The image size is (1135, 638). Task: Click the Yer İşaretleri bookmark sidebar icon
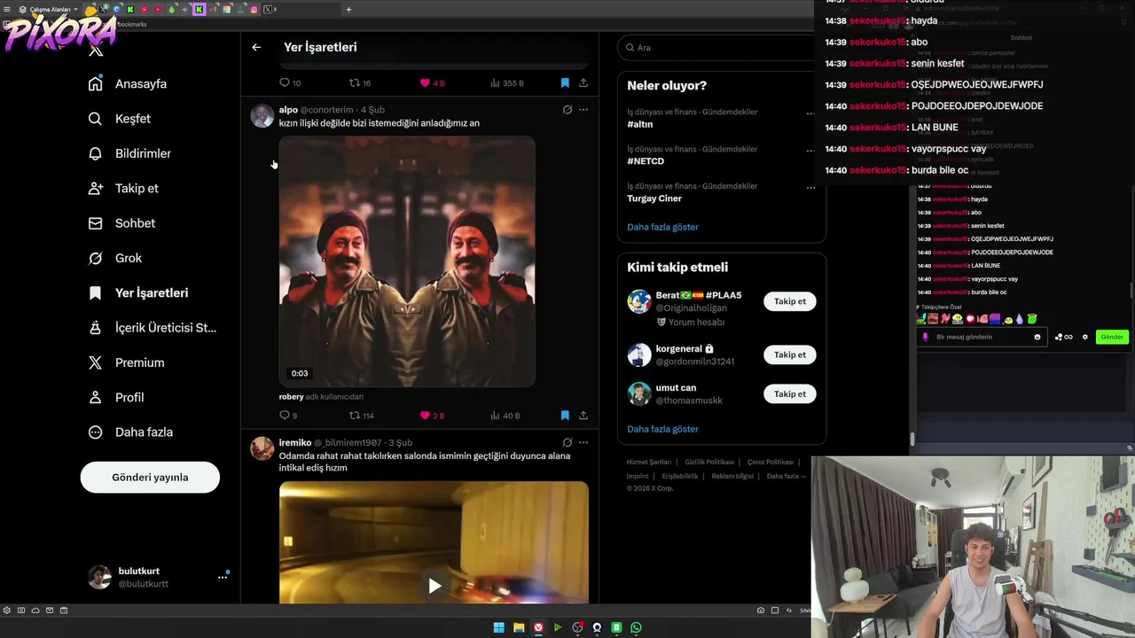point(95,292)
